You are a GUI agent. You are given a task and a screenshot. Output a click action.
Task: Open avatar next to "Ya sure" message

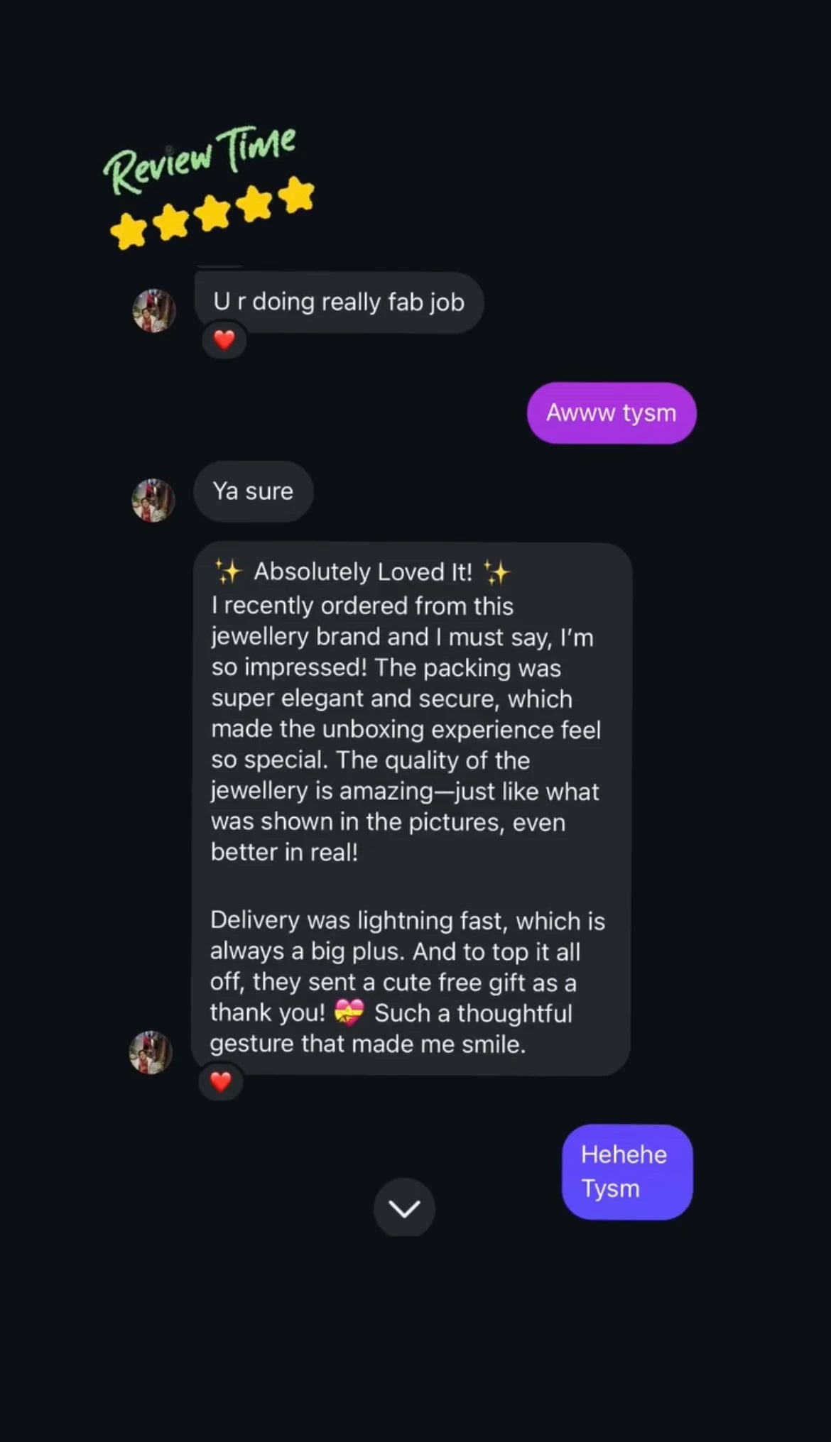(153, 500)
